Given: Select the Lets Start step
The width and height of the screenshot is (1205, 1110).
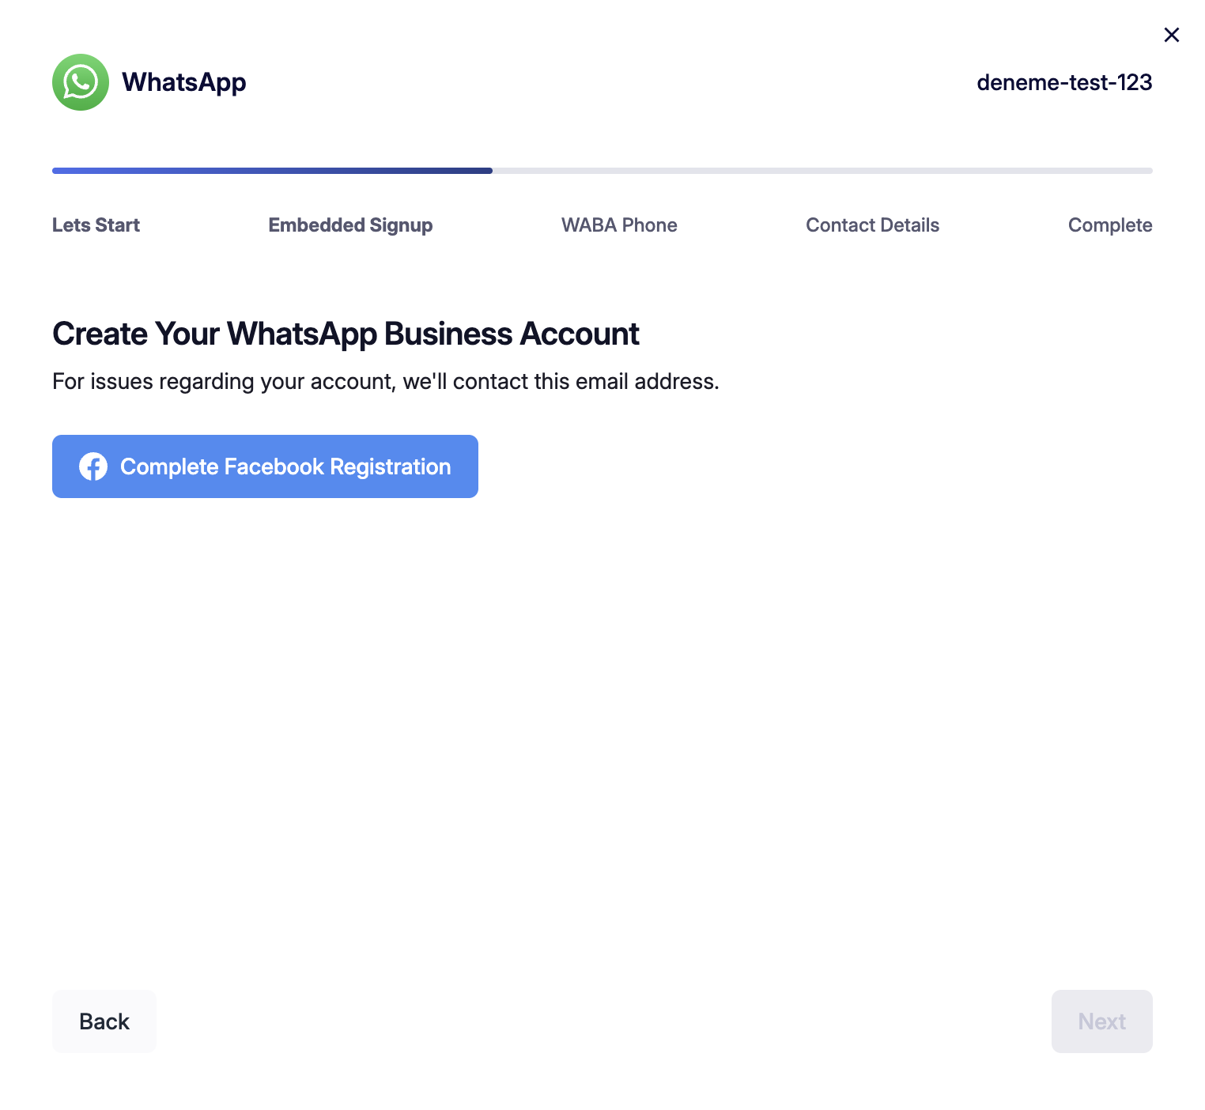Looking at the screenshot, I should pos(96,225).
